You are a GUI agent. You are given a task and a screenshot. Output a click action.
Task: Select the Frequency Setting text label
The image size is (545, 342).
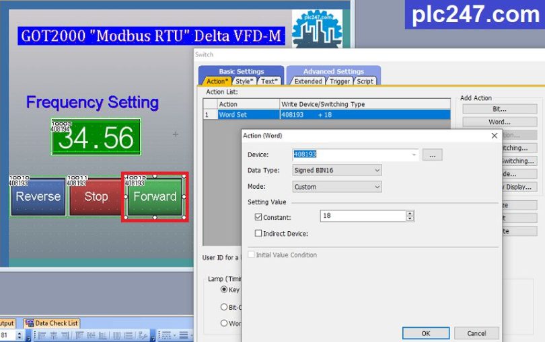point(92,102)
